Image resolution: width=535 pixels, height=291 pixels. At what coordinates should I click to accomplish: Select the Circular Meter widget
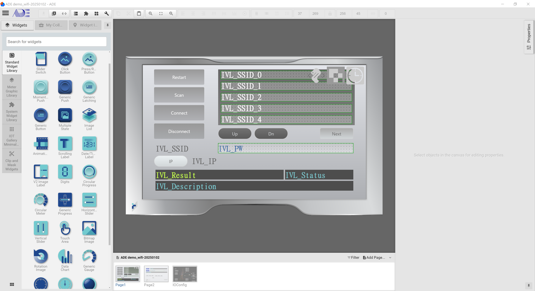41,204
